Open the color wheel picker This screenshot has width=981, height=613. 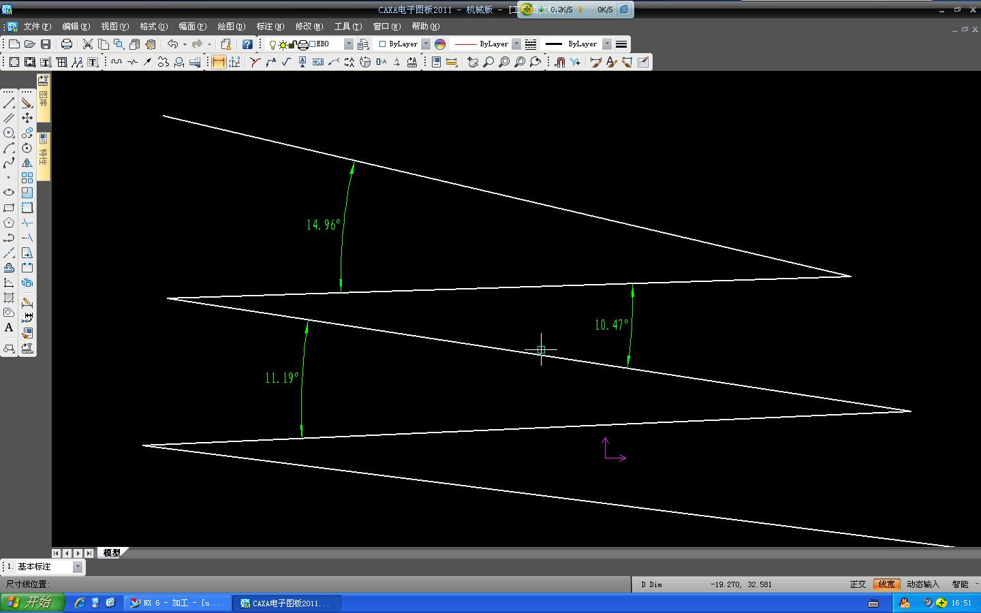(440, 44)
